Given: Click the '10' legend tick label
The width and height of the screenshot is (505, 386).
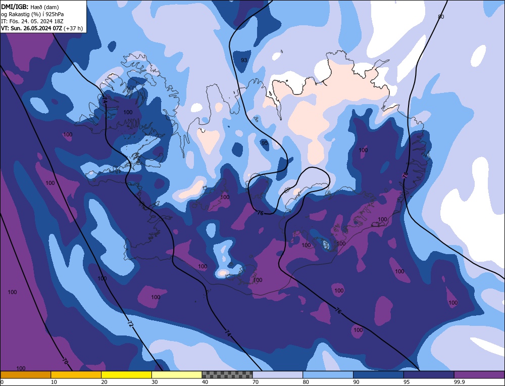Looking at the screenshot, I should pos(54,382).
